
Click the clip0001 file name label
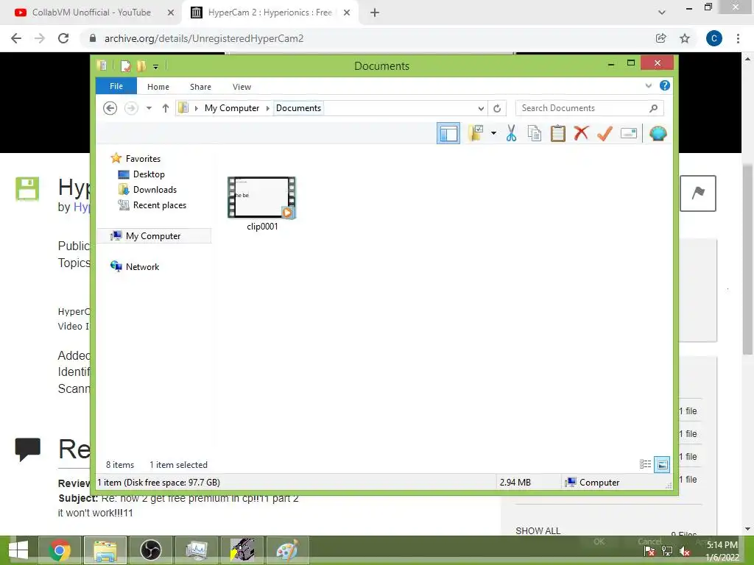pos(262,227)
